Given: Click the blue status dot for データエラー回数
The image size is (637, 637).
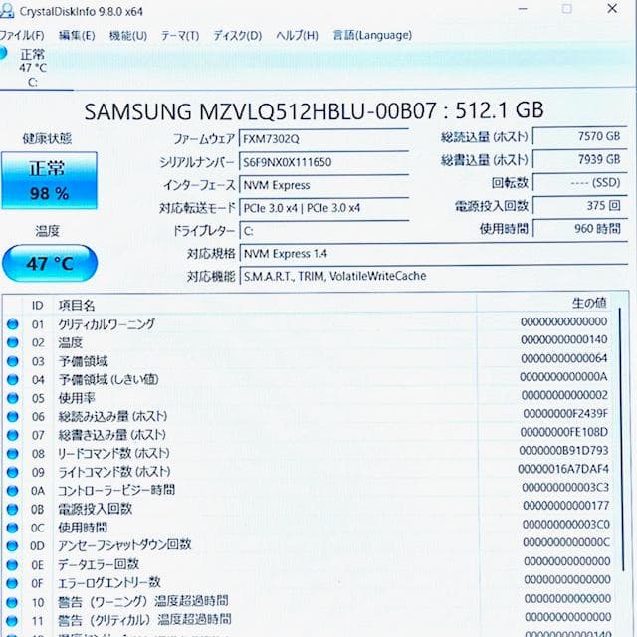Looking at the screenshot, I should click(x=13, y=564).
